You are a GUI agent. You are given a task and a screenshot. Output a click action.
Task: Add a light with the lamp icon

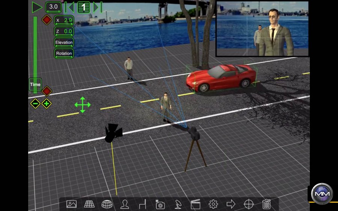click(178, 204)
